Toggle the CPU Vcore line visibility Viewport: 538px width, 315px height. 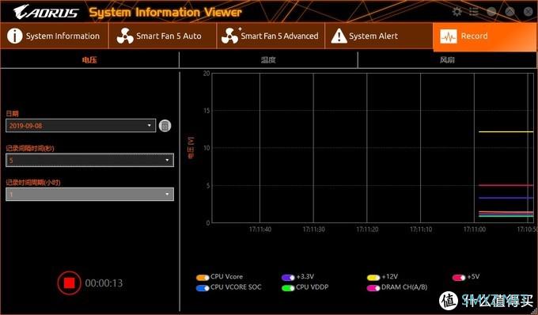coord(203,277)
